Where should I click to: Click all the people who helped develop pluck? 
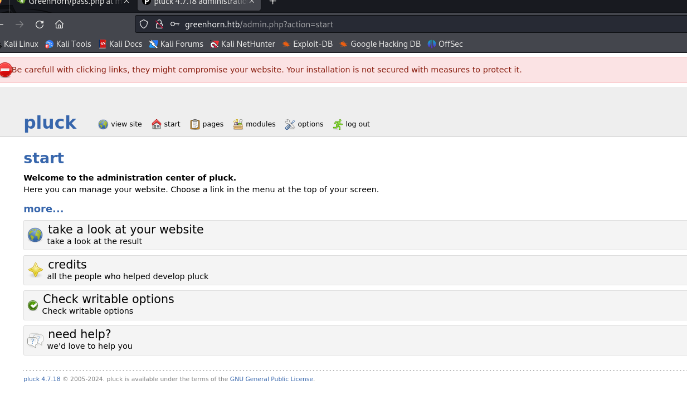pyautogui.click(x=128, y=276)
